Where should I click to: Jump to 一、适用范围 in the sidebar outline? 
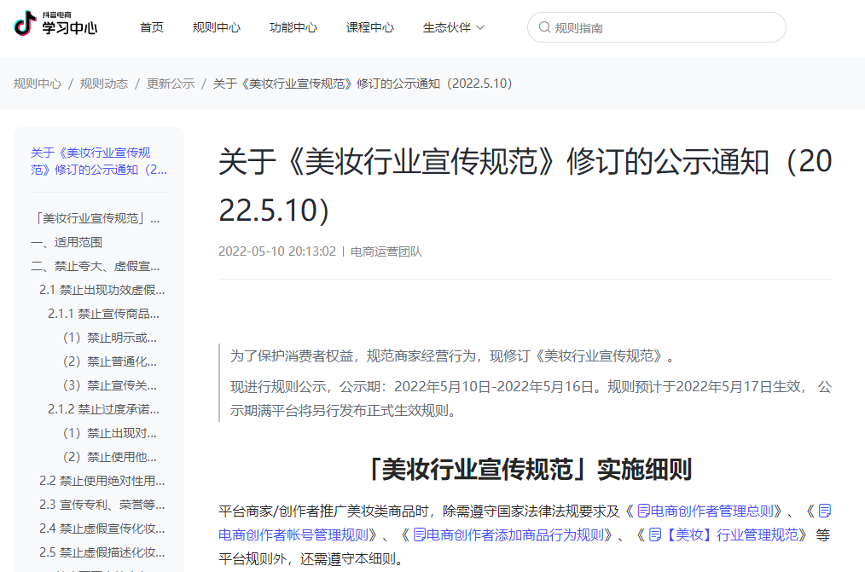tap(67, 242)
